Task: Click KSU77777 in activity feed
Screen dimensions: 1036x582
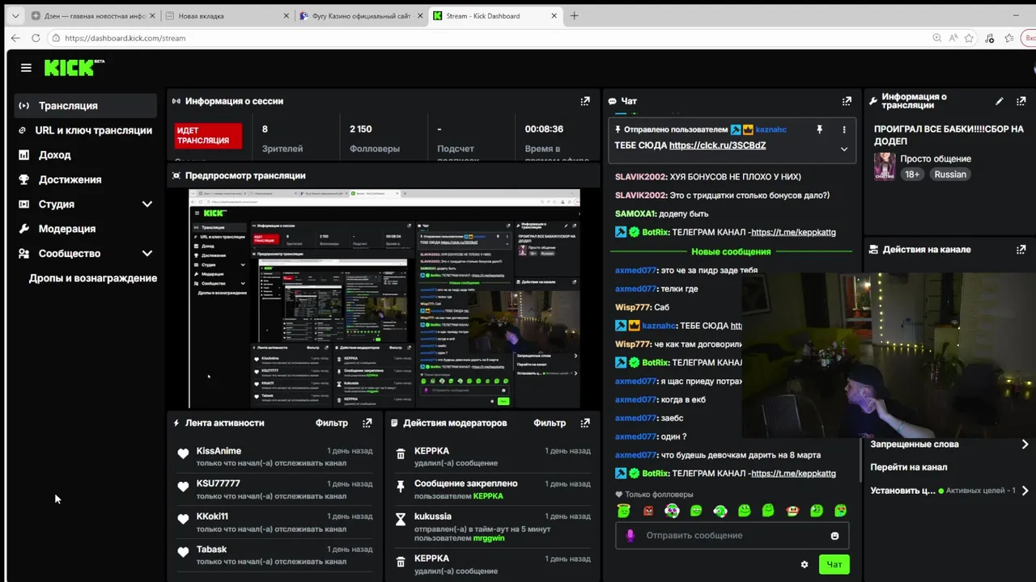Action: click(219, 483)
